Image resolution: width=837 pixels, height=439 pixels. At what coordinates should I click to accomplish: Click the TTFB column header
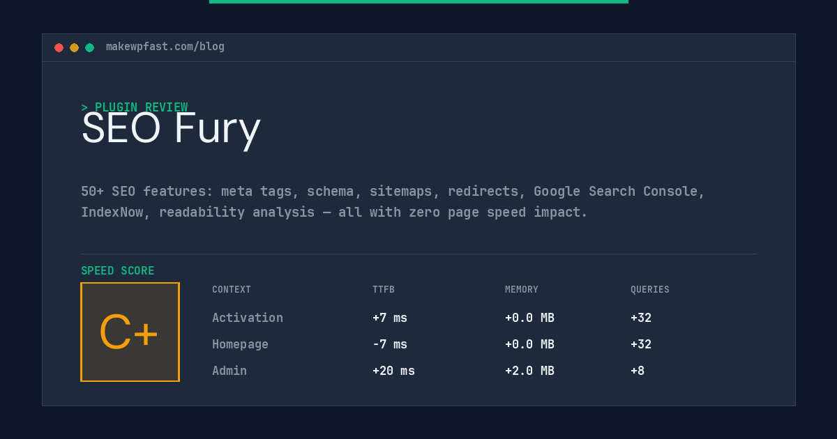tap(384, 290)
